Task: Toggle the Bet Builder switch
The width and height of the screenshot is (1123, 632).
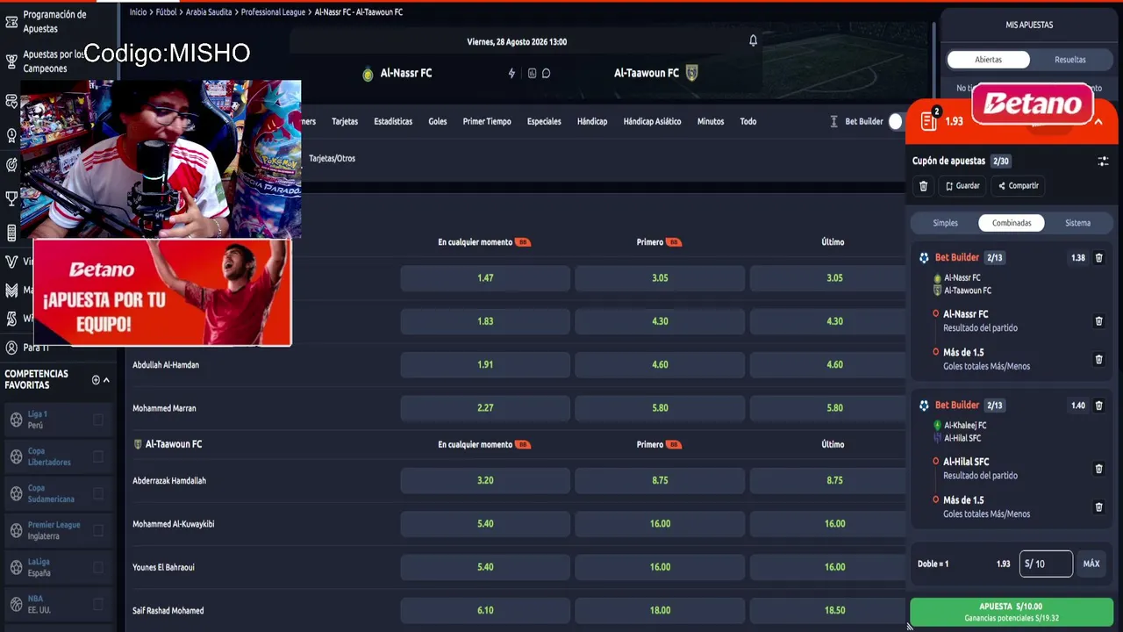Action: [x=895, y=121]
